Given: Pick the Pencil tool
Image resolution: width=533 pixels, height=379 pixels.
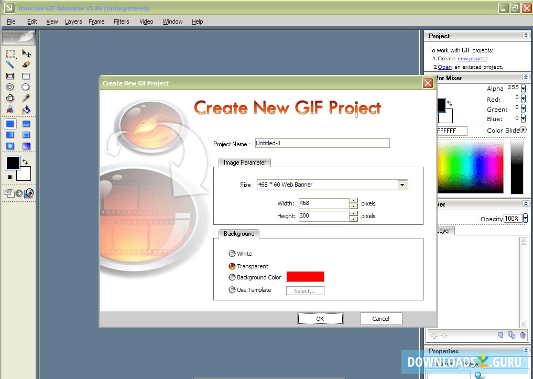Looking at the screenshot, I should (10, 64).
